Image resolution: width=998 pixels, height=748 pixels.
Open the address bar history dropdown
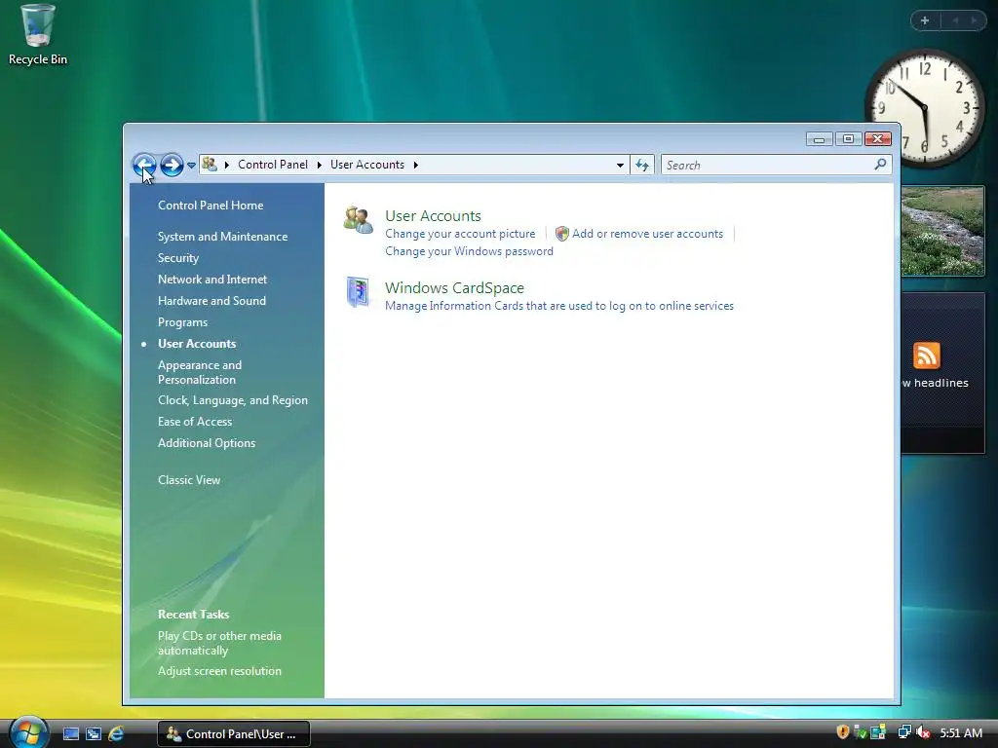(x=620, y=166)
